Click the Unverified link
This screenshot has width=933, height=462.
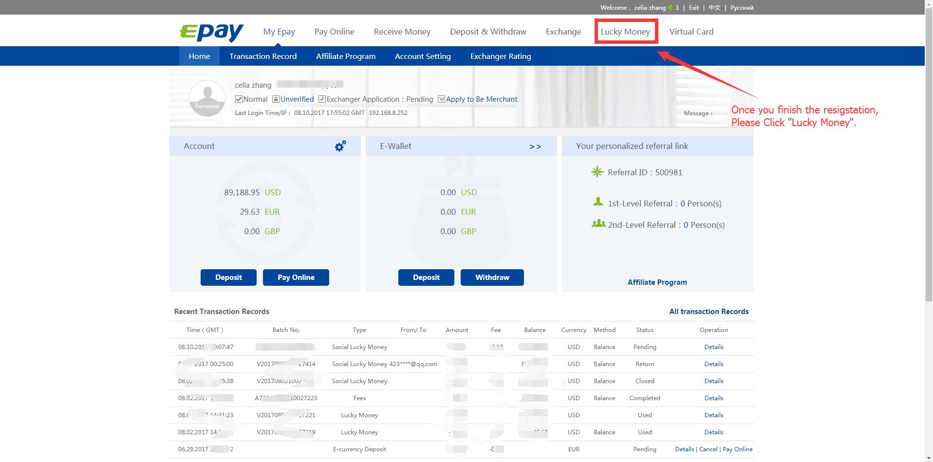click(x=297, y=99)
